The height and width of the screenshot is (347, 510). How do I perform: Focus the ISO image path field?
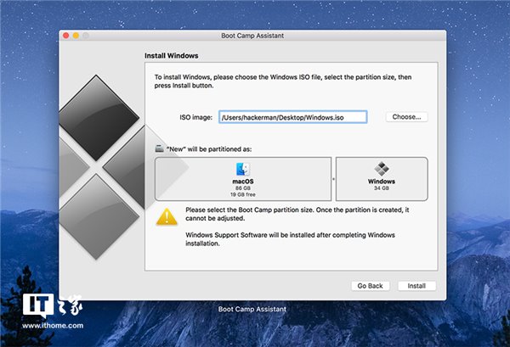292,117
